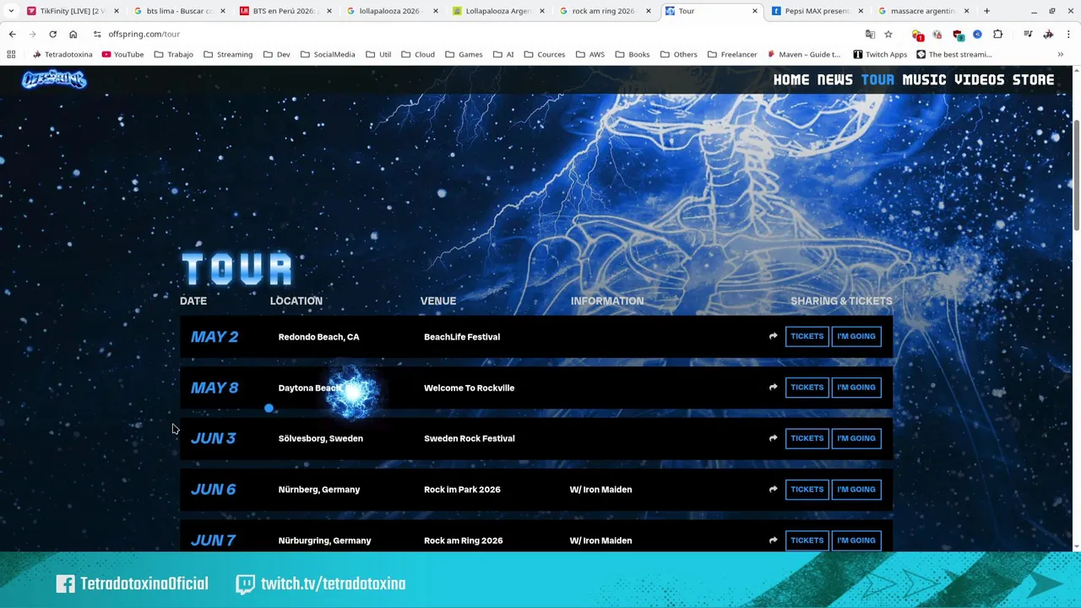Expand the SocialMedia bookmark folder
Image resolution: width=1081 pixels, height=608 pixels.
coord(327,54)
